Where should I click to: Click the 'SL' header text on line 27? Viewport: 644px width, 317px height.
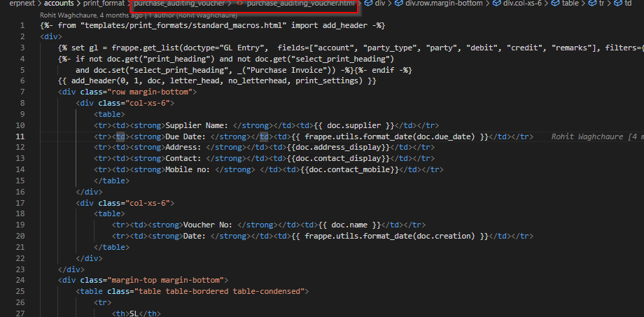[134, 314]
